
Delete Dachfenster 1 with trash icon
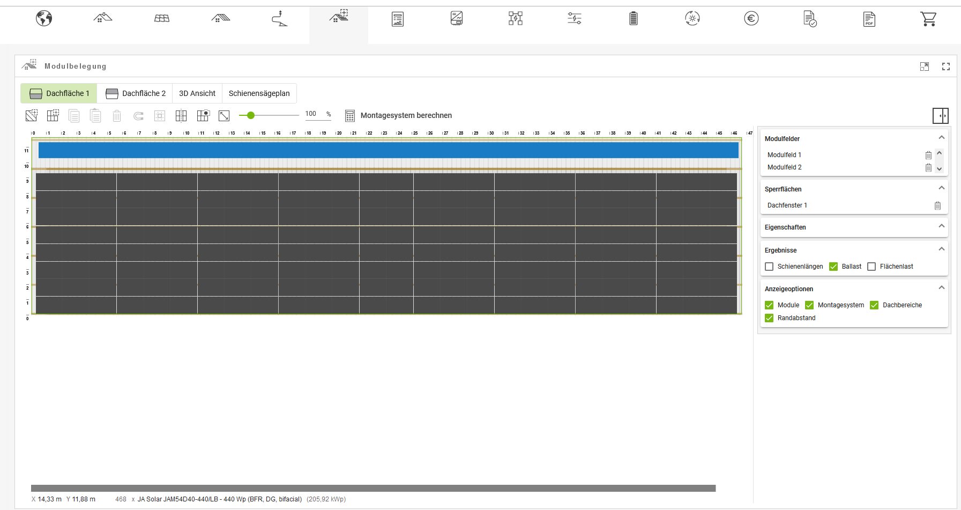click(x=937, y=205)
